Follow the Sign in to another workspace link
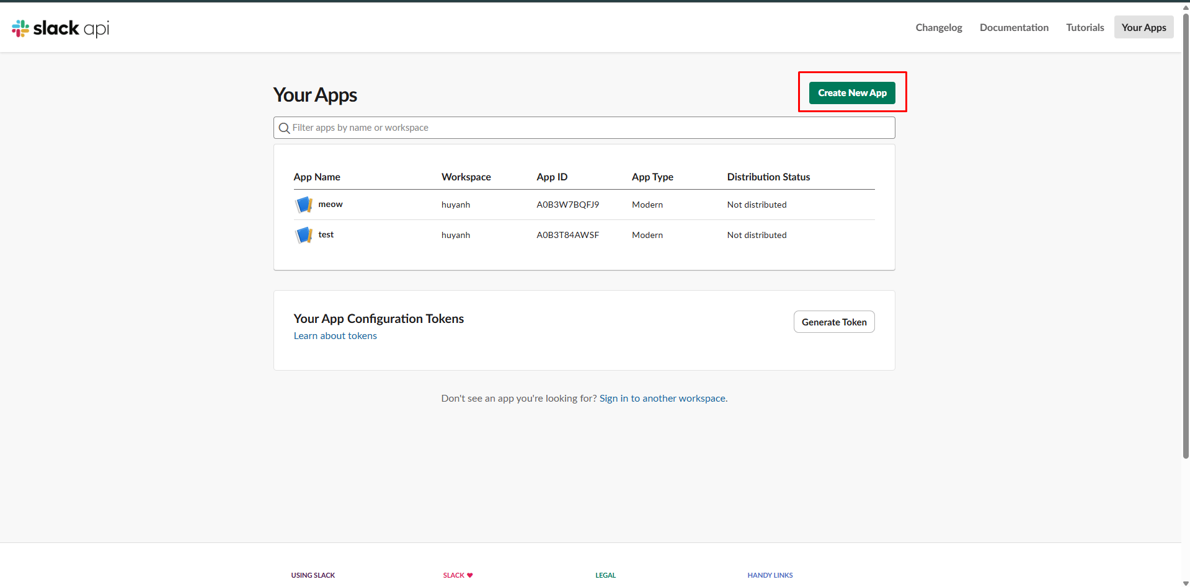The image size is (1190, 587). pyautogui.click(x=662, y=399)
